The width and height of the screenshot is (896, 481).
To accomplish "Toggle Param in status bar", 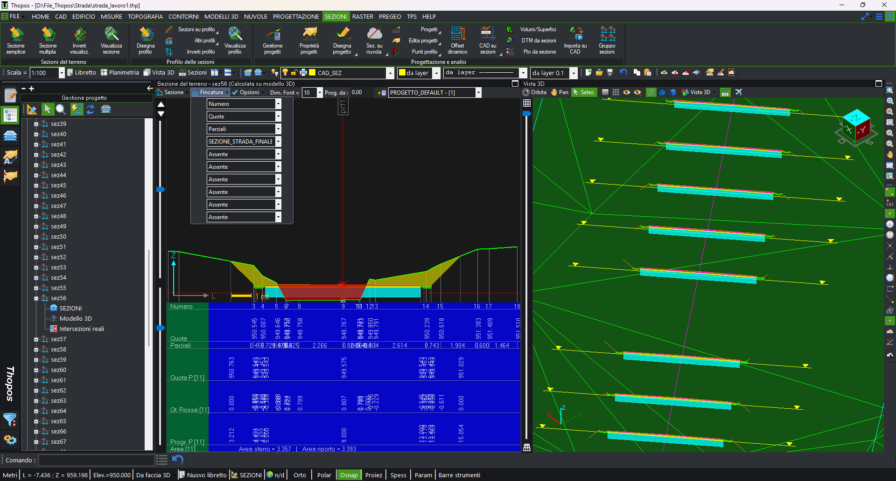I will coord(423,475).
